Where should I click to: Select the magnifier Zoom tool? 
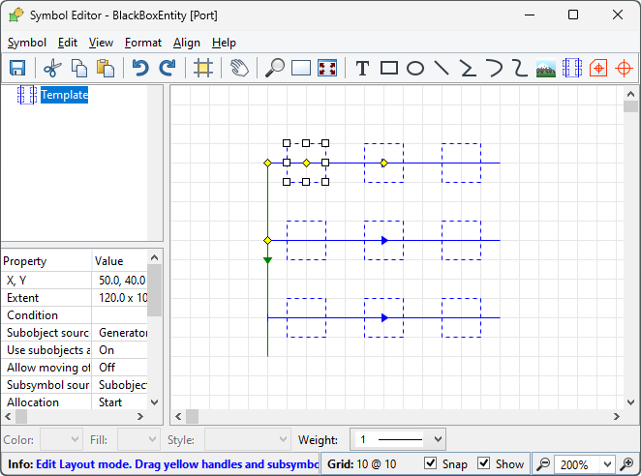[275, 68]
